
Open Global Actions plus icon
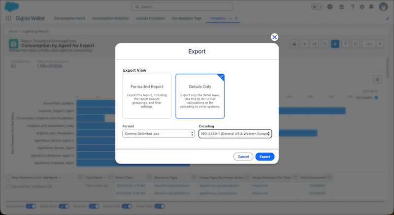tap(330, 7)
